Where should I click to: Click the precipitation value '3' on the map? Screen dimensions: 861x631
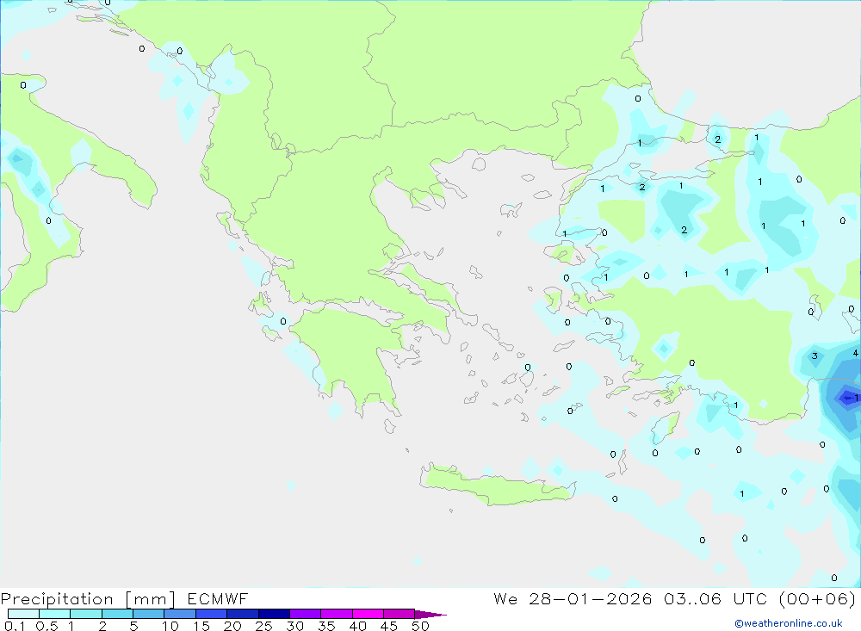815,356
